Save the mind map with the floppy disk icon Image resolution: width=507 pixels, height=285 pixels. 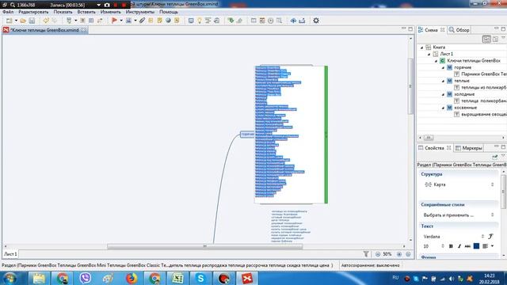pyautogui.click(x=32, y=21)
